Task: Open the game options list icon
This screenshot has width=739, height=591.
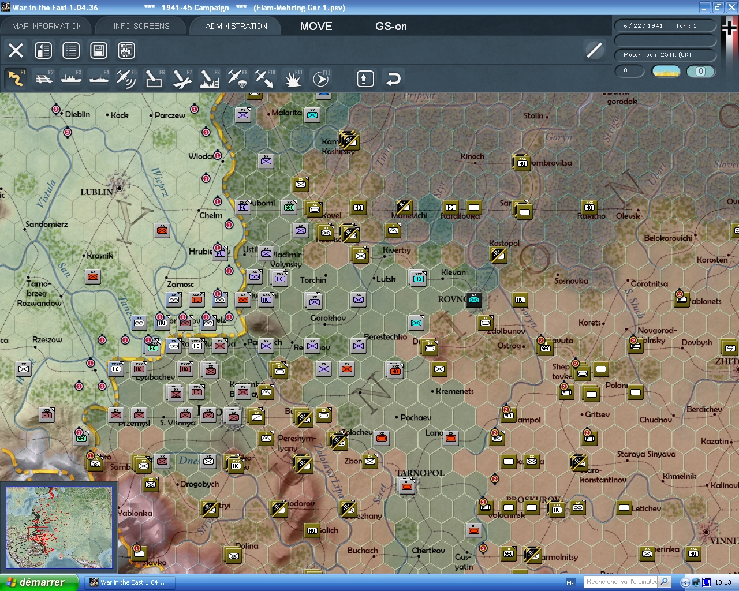Action: point(71,51)
